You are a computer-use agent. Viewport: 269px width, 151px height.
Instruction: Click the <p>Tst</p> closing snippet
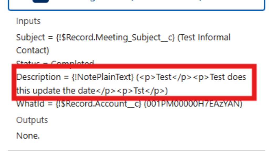tap(141, 91)
